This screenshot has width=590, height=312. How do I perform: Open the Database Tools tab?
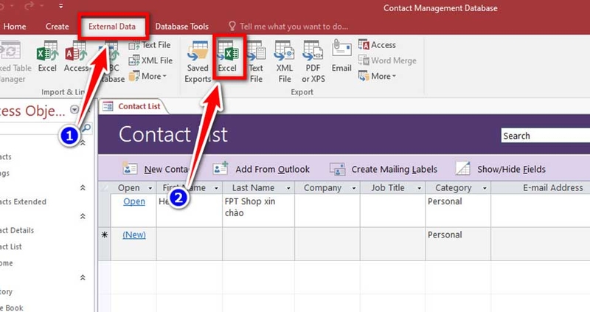tap(181, 27)
